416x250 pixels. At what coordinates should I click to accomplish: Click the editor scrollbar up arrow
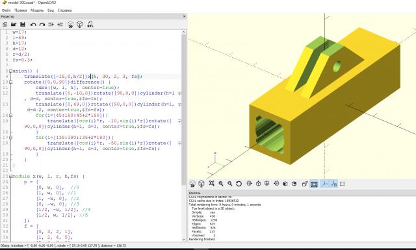[x=183, y=32]
